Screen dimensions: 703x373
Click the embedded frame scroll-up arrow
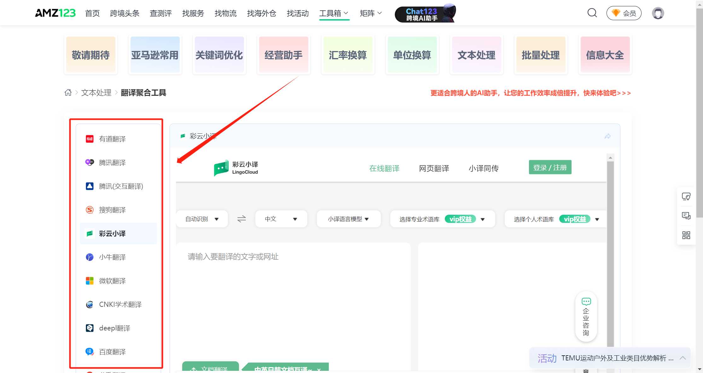pyautogui.click(x=610, y=157)
